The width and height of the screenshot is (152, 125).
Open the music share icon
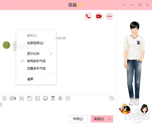click(x=60, y=98)
